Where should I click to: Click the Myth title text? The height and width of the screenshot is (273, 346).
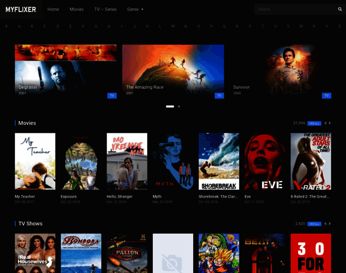(x=157, y=197)
